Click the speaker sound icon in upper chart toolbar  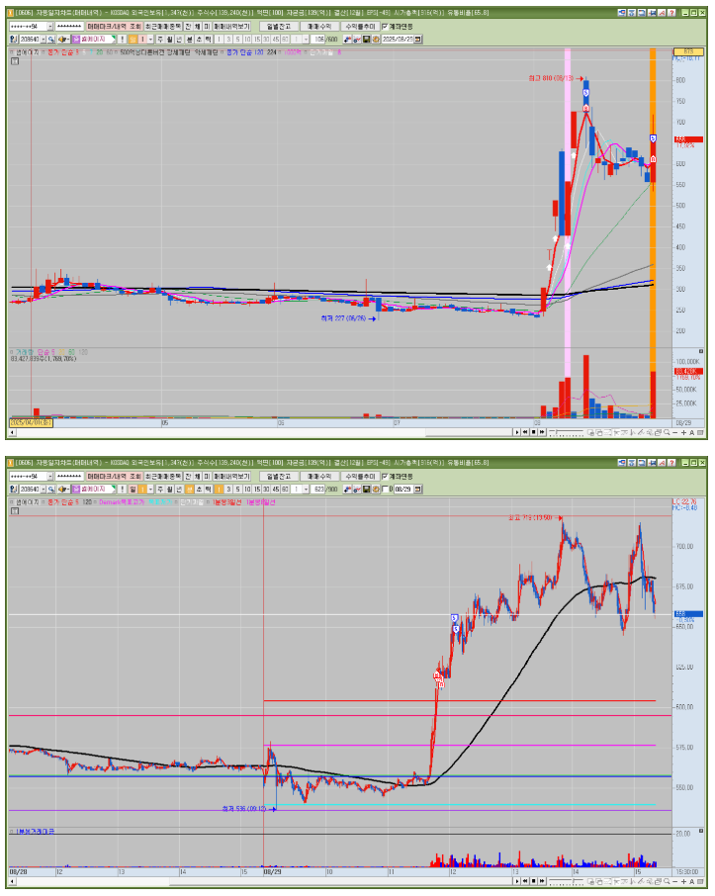tap(61, 40)
